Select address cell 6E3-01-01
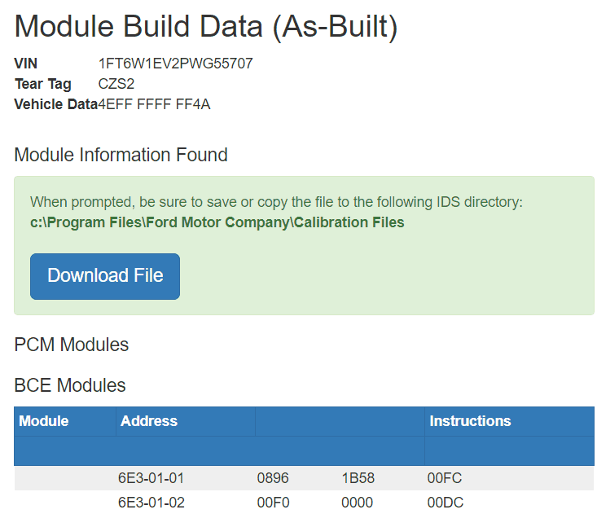This screenshot has height=514, width=597. pyautogui.click(x=151, y=478)
